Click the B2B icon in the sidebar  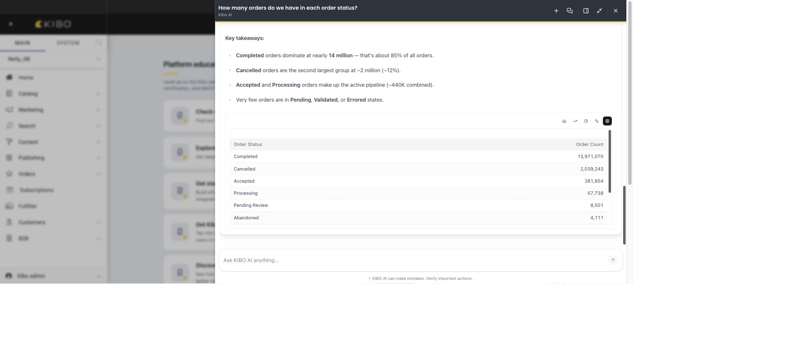[x=9, y=238]
